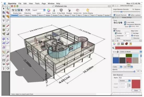Image resolution: width=144 pixels, height=97 pixels.
Task: Pick the blue color swatch
Action: [x=116, y=60]
